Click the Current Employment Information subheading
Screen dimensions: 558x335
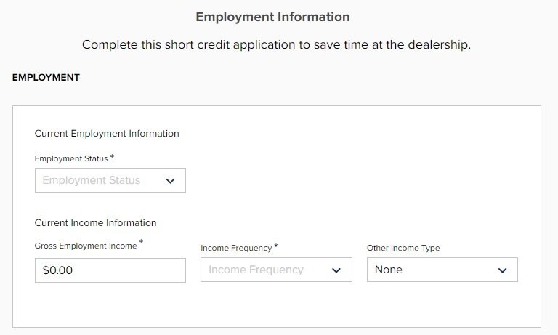point(107,134)
